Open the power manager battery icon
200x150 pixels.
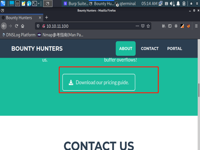184,3
